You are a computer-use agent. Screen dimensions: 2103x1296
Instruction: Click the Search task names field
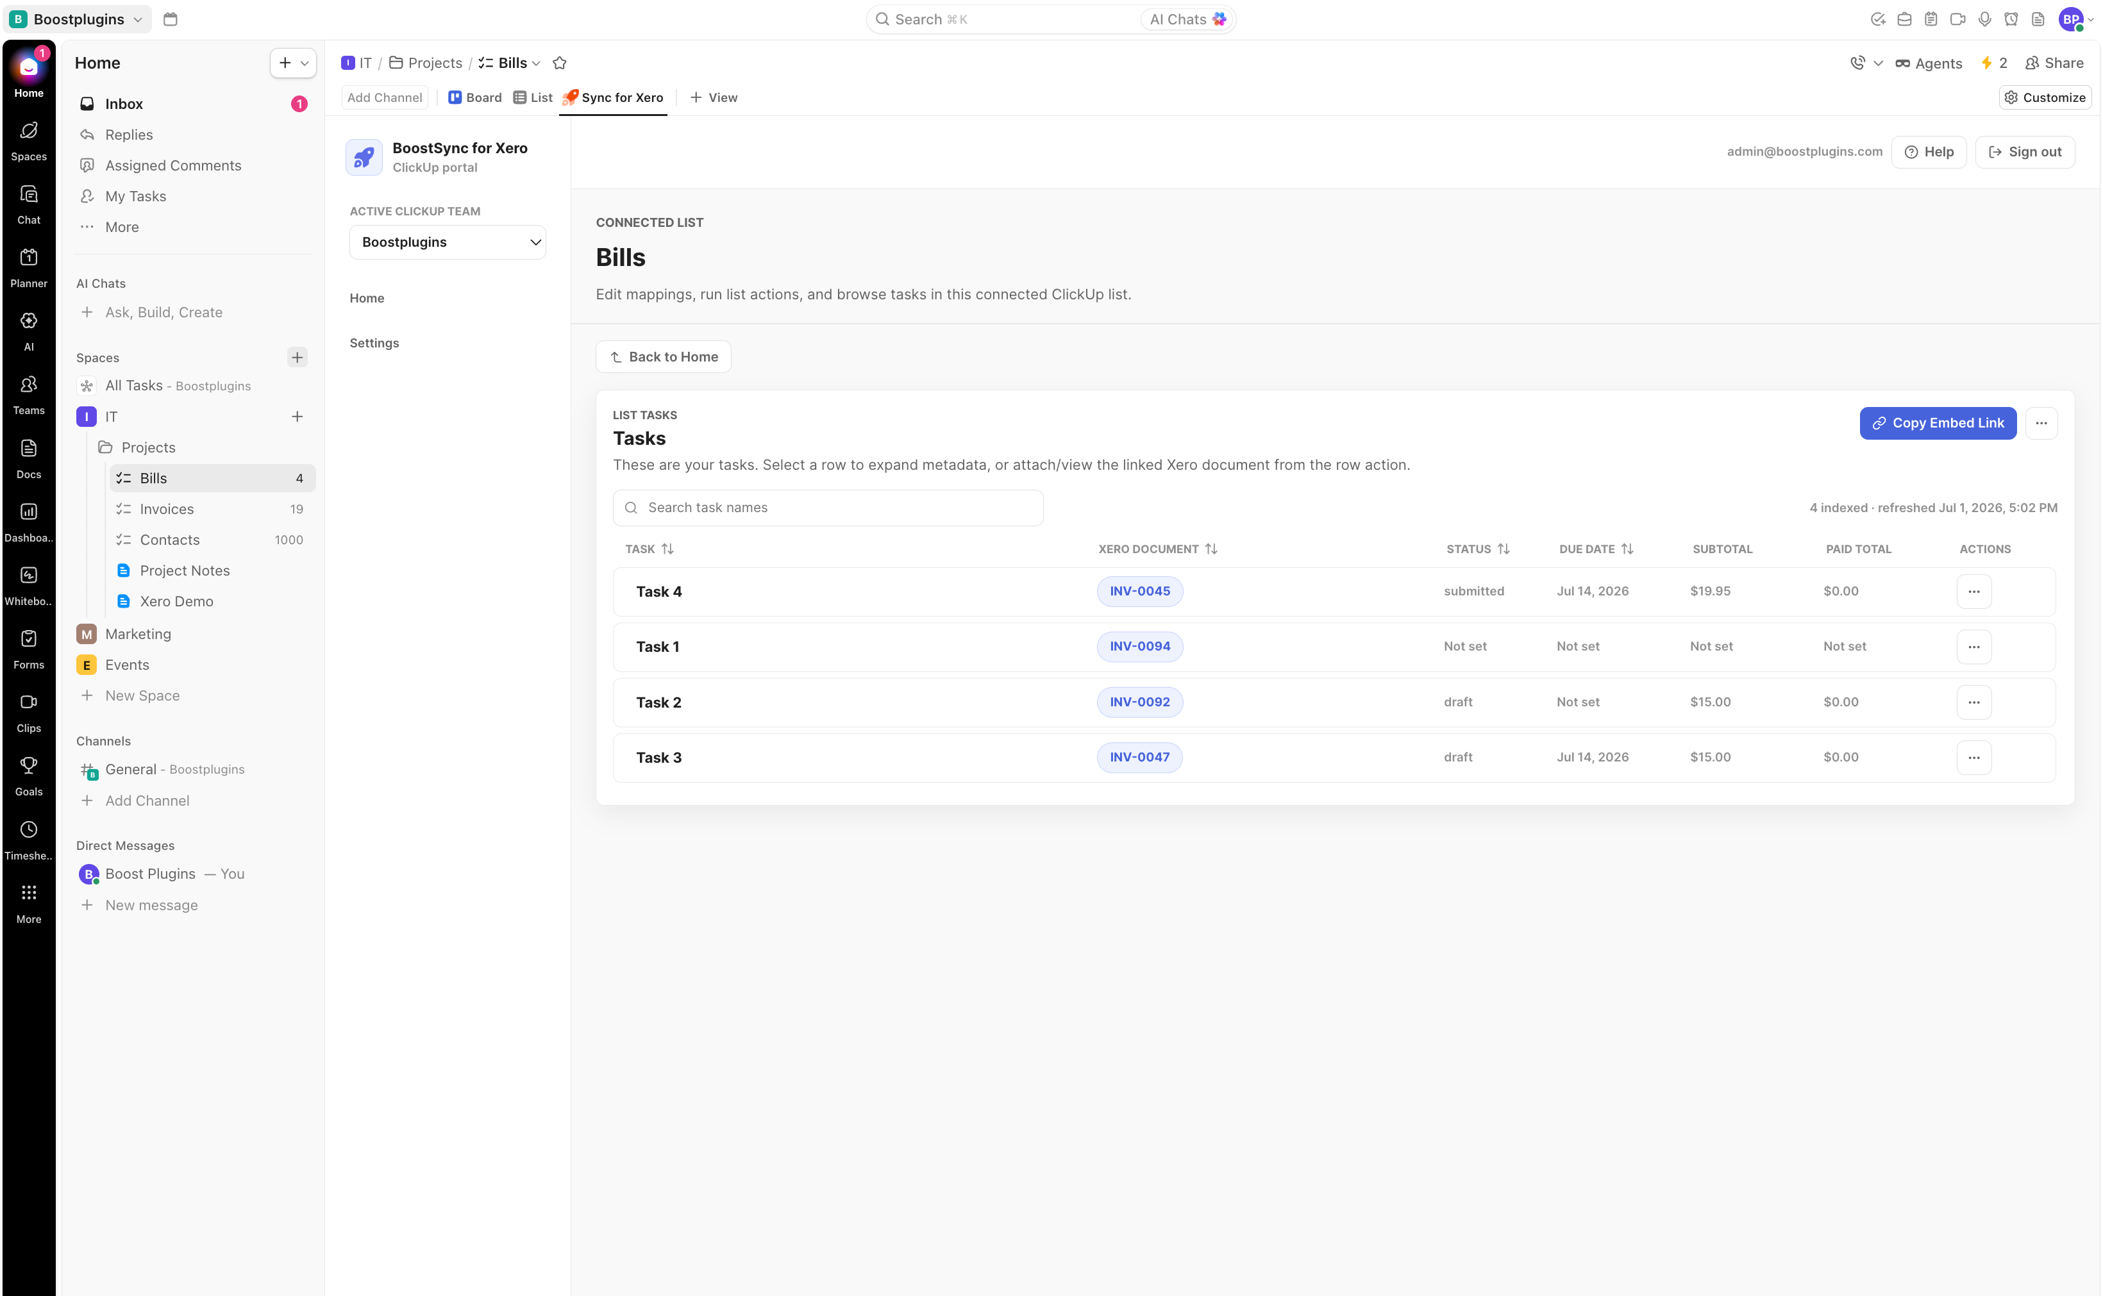[827, 508]
